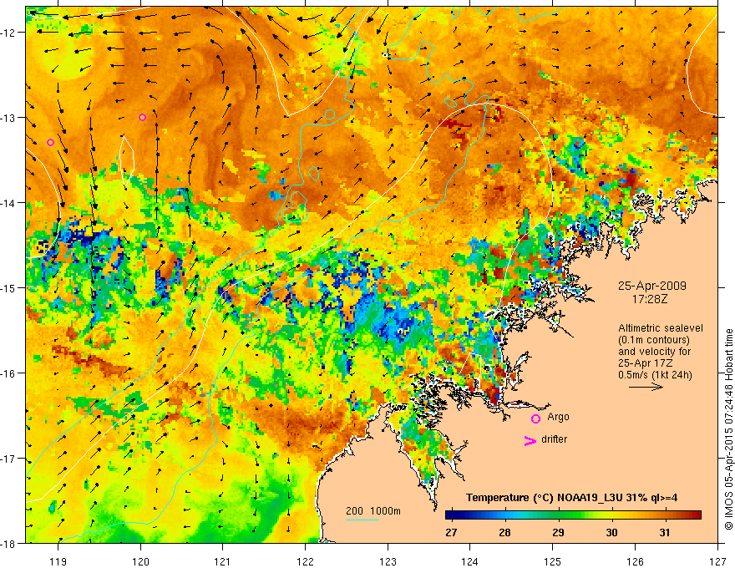
Task: Click the dark blue end of temperature colorbar
Action: pyautogui.click(x=451, y=514)
